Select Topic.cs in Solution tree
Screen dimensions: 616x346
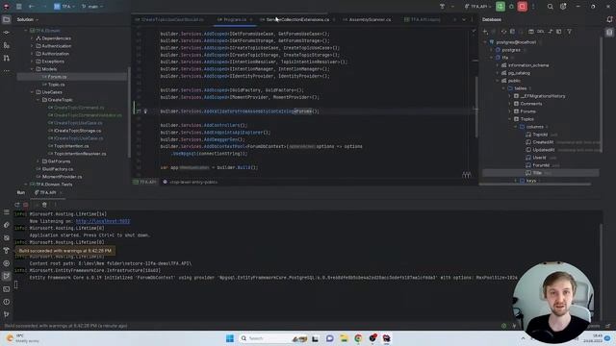(x=56, y=85)
